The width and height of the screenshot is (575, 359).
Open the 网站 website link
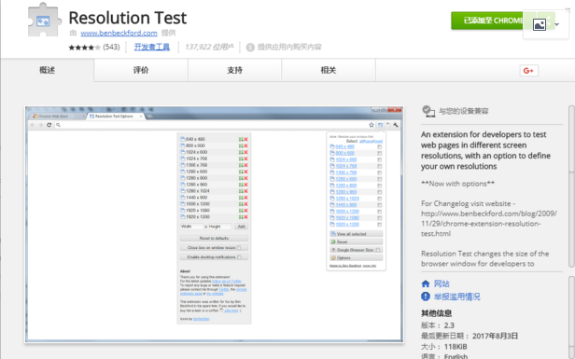point(442,283)
